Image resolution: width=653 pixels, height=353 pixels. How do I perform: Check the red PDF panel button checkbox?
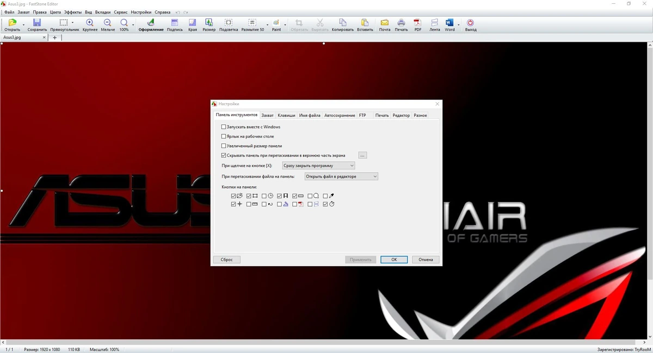click(x=294, y=205)
